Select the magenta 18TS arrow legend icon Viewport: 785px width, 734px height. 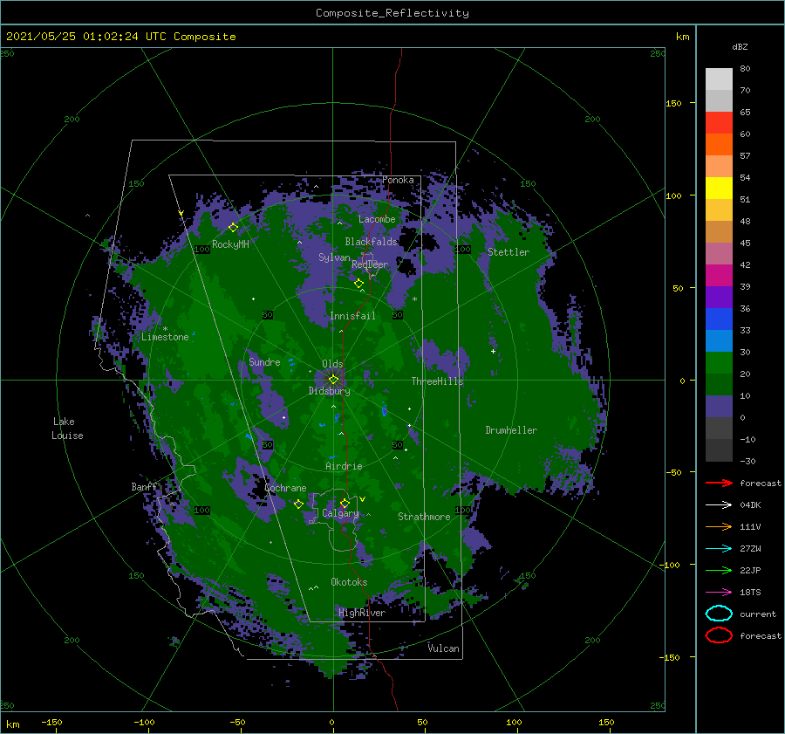719,593
